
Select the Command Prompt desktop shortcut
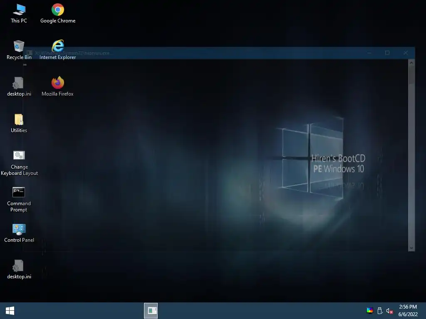[x=19, y=199]
